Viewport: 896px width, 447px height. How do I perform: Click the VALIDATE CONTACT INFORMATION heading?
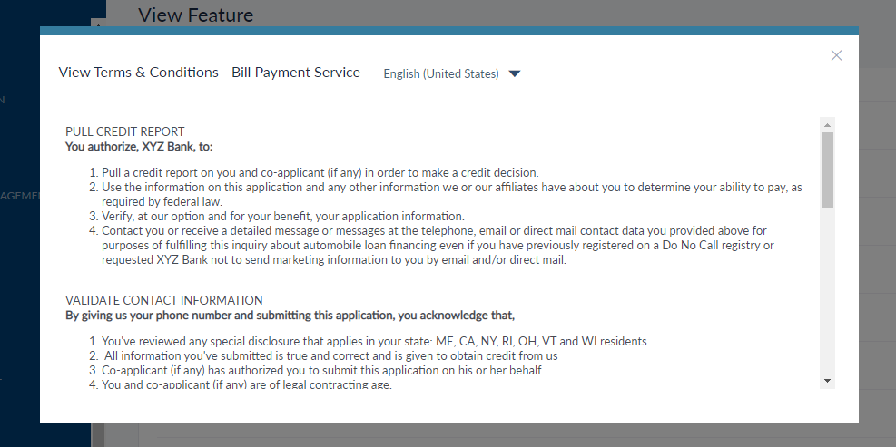pyautogui.click(x=164, y=300)
